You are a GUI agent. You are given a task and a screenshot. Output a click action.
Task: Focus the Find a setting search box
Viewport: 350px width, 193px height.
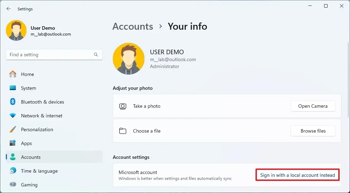[50, 55]
